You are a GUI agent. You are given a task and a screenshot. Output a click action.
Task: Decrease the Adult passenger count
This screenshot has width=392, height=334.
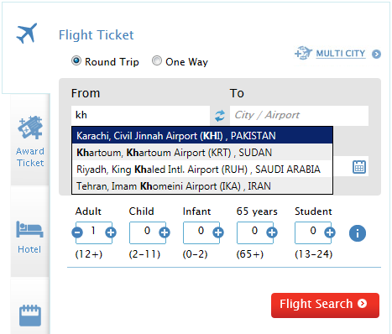click(x=77, y=232)
